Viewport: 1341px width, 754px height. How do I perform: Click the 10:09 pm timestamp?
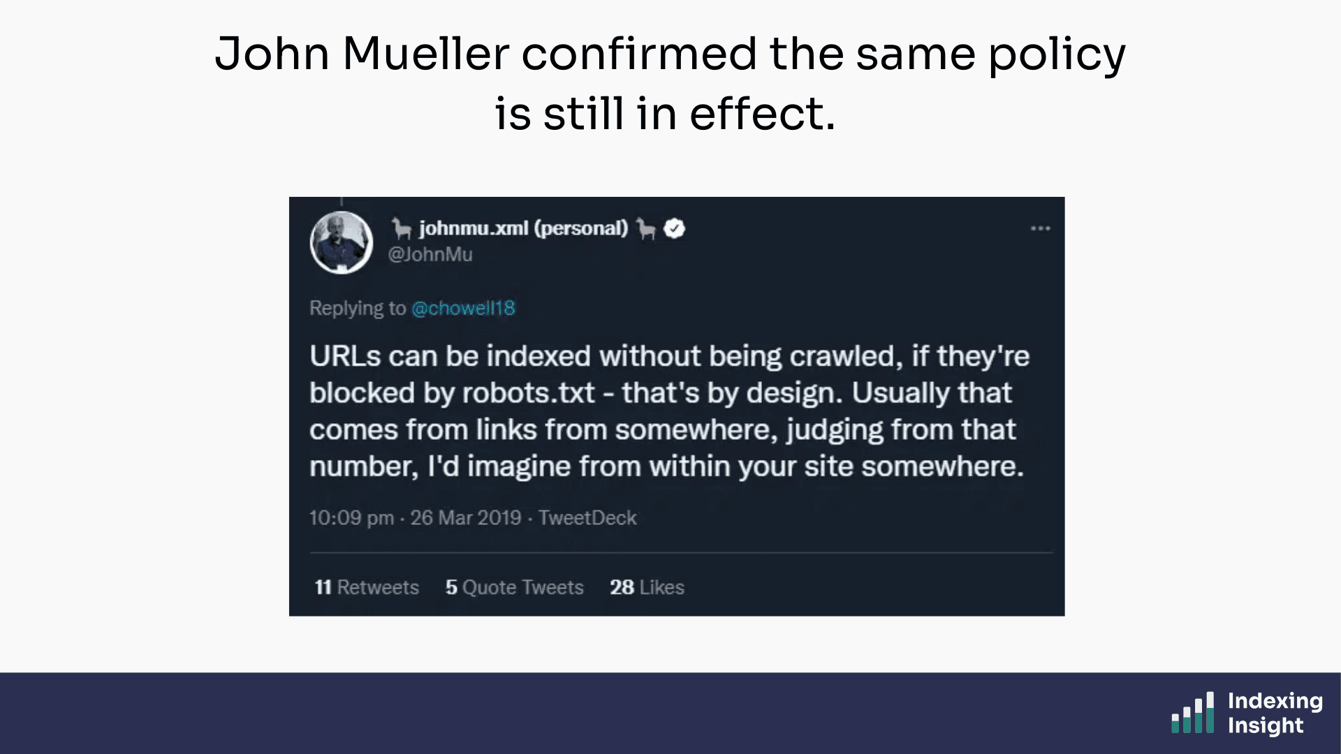351,518
